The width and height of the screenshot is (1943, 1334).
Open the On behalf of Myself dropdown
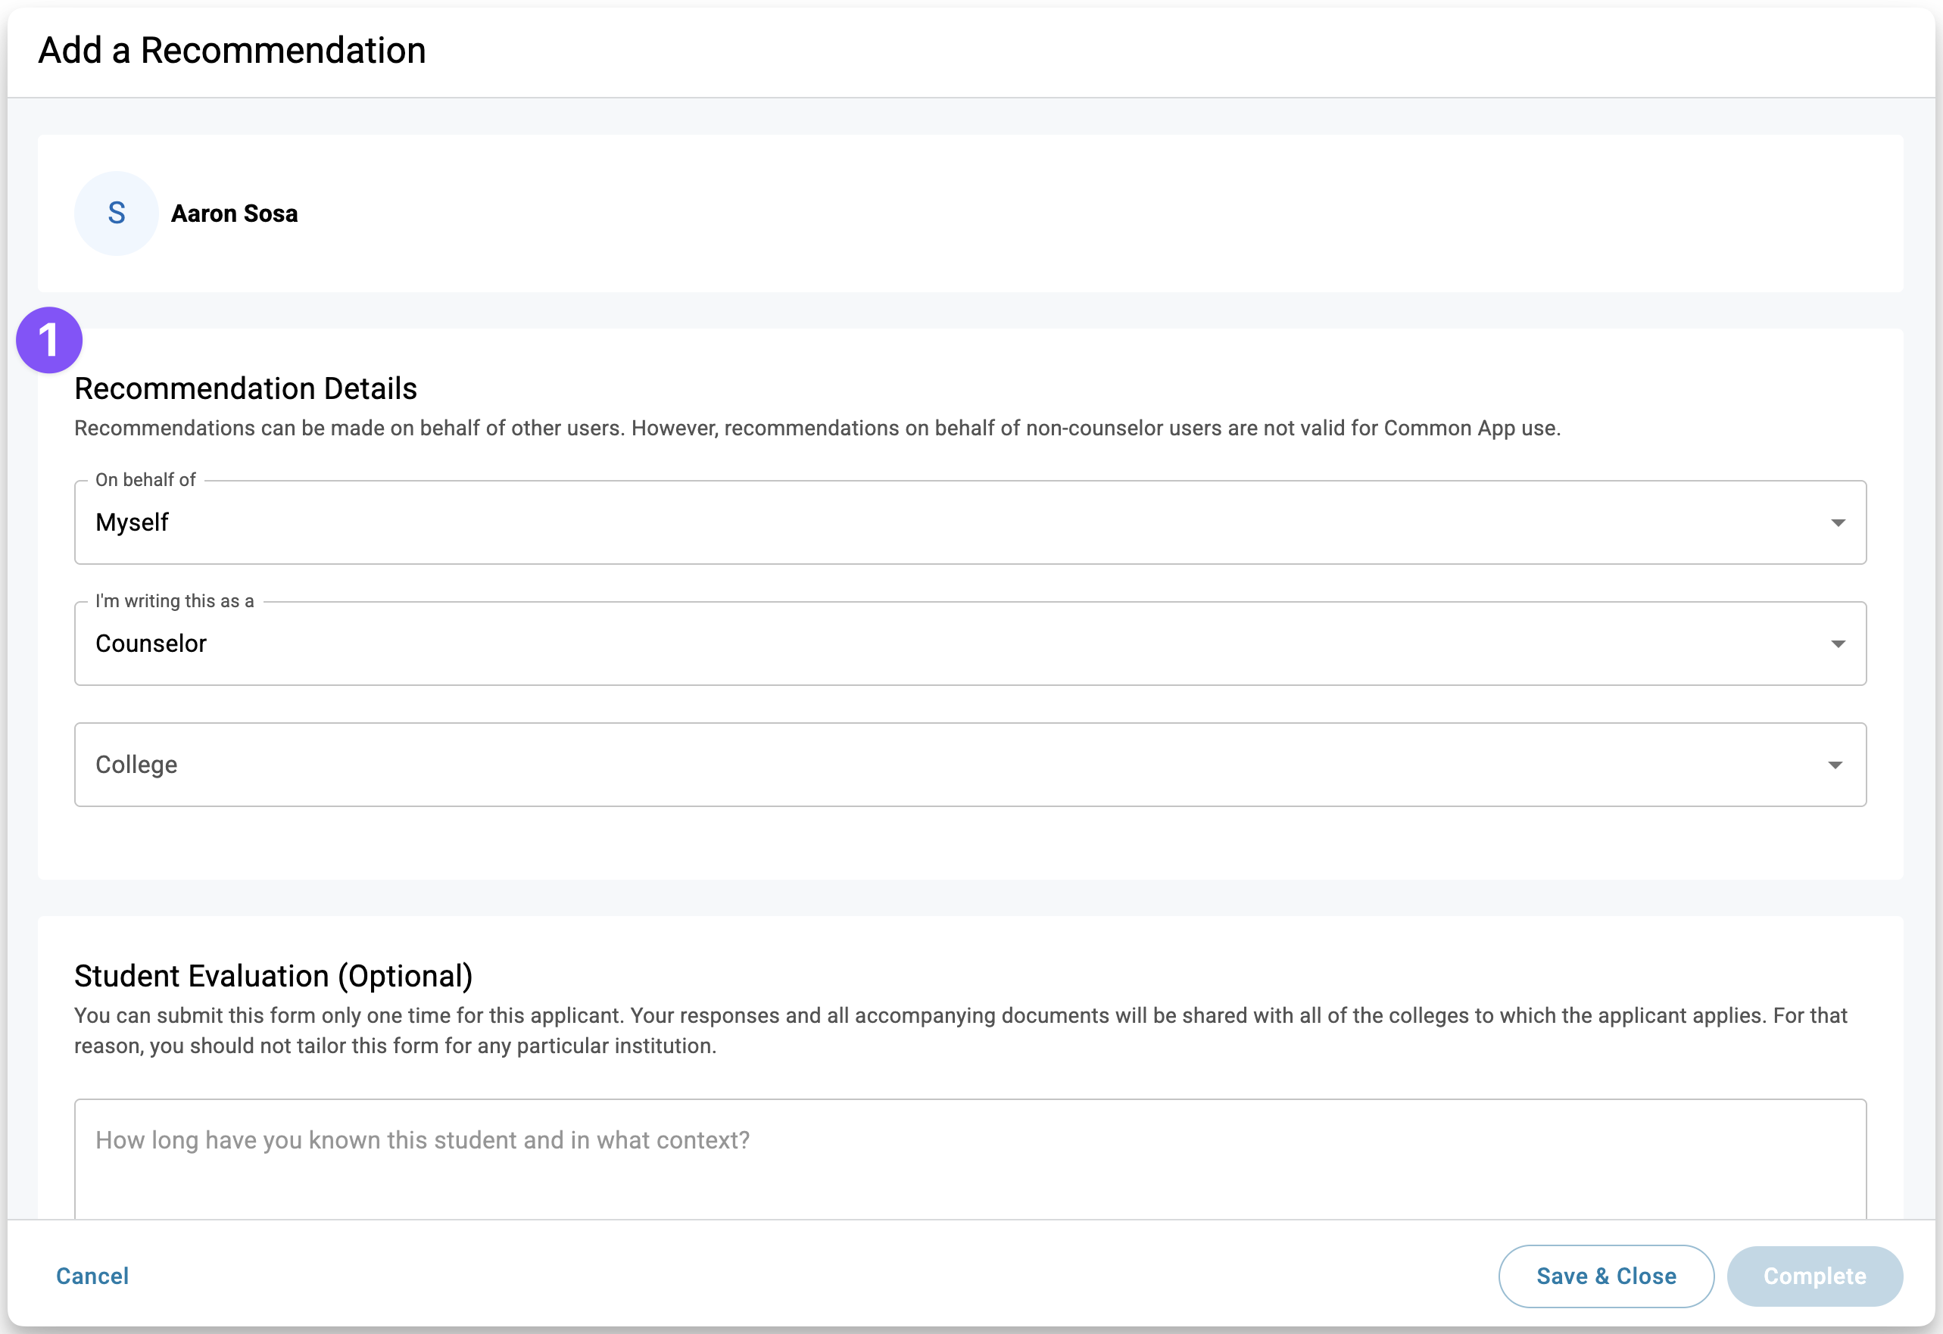(x=970, y=522)
